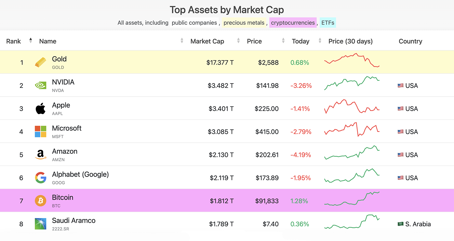
Task: Select the precious metals filter
Action: (x=244, y=23)
